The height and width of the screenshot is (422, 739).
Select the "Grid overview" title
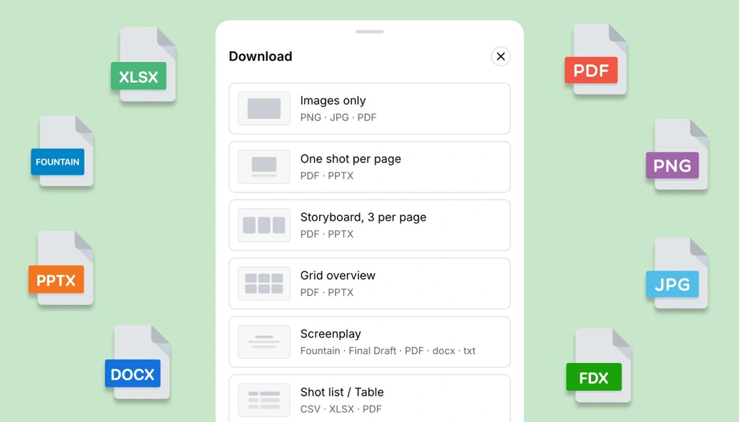tap(338, 275)
